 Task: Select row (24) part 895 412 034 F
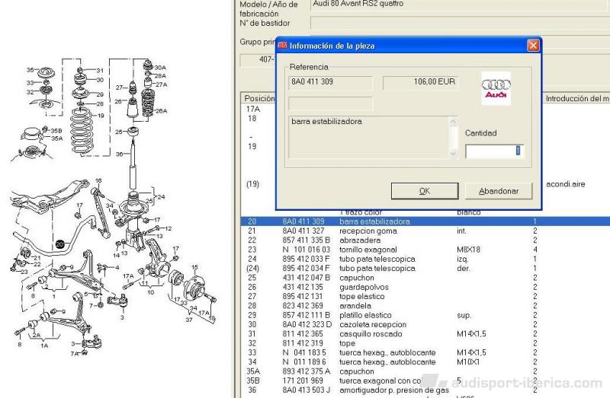(x=425, y=269)
